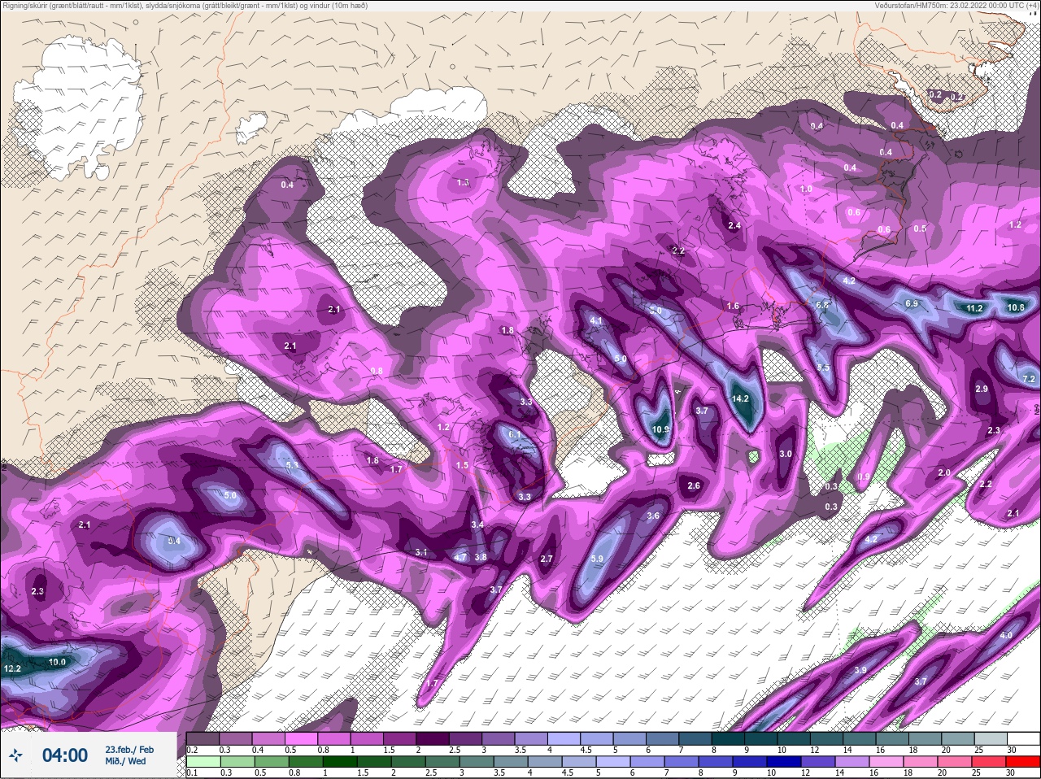Click the '23.feb./ Feb' date text
The image size is (1041, 779).
point(129,750)
